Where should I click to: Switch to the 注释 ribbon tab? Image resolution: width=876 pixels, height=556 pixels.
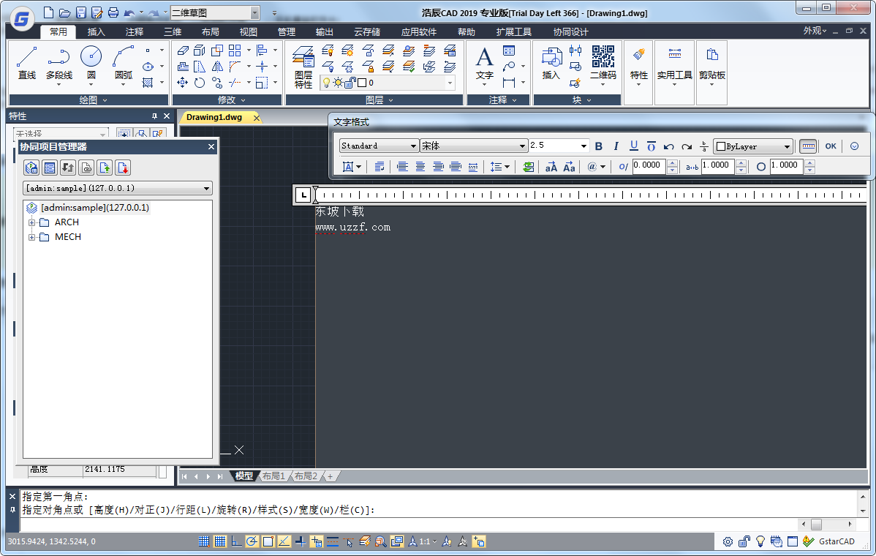tap(135, 32)
